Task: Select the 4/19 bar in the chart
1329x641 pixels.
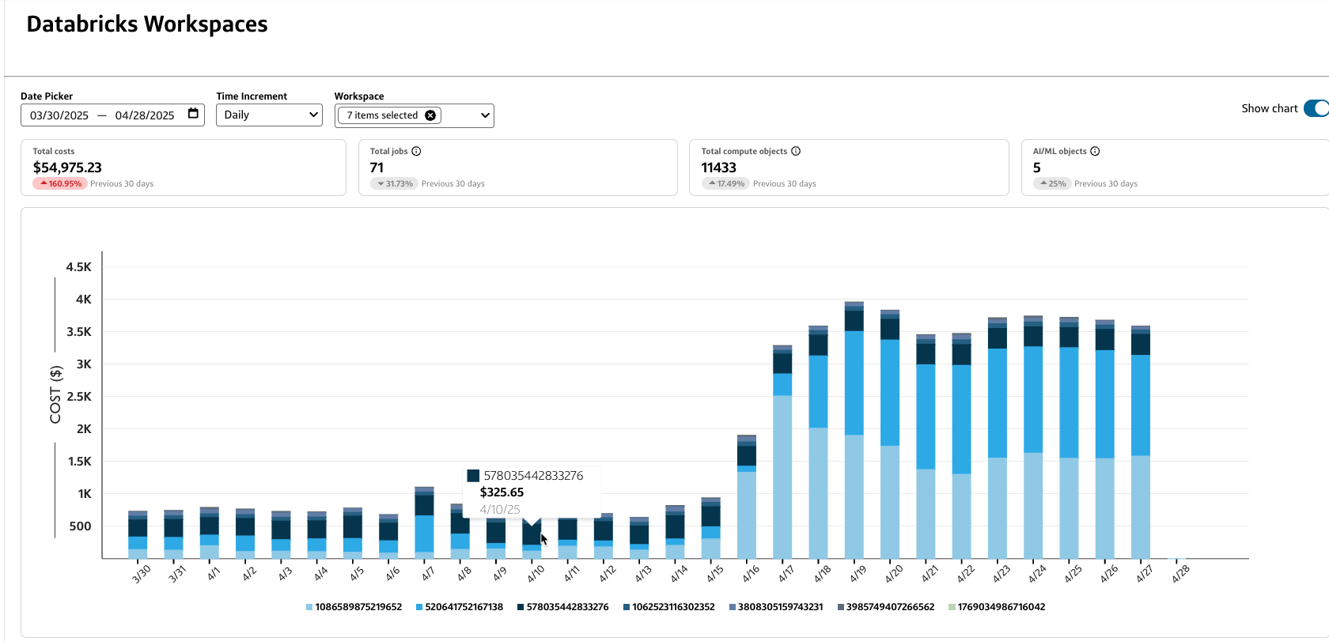Action: coord(854,430)
